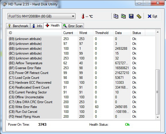
Task: Open the Error Scan tab
Action: [x=73, y=26]
